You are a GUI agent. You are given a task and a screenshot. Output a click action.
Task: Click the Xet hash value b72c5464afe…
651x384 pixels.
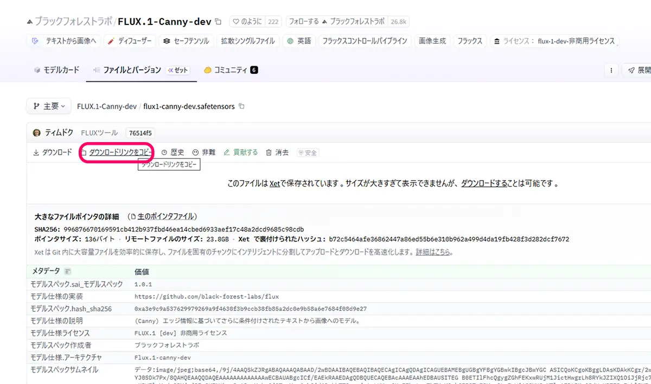coord(449,239)
